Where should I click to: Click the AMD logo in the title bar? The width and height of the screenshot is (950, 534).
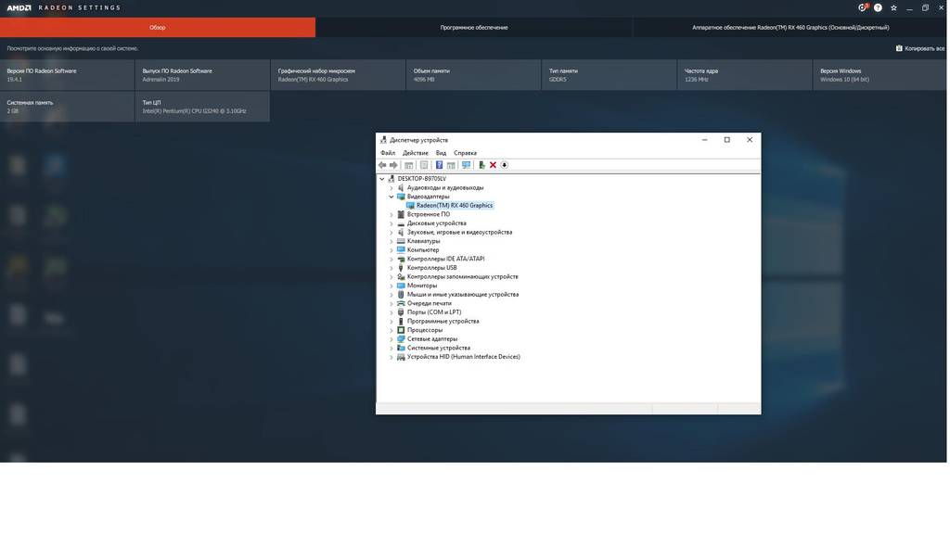[19, 7]
